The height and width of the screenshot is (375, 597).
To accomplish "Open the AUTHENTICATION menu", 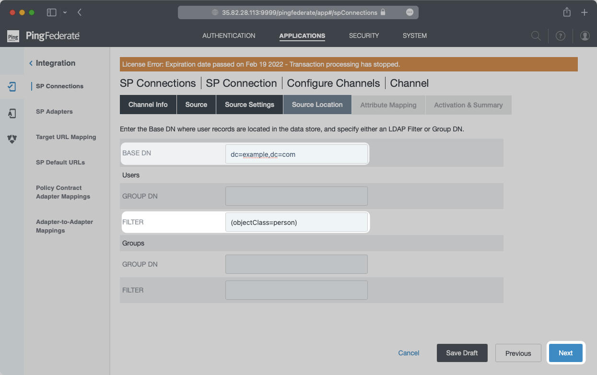I will [229, 35].
